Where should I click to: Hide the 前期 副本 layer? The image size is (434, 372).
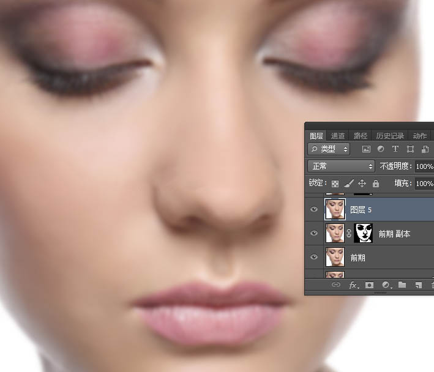(x=314, y=233)
